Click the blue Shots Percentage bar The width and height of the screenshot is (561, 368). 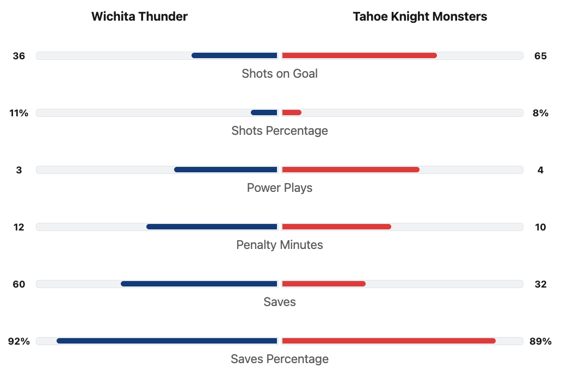(x=264, y=113)
